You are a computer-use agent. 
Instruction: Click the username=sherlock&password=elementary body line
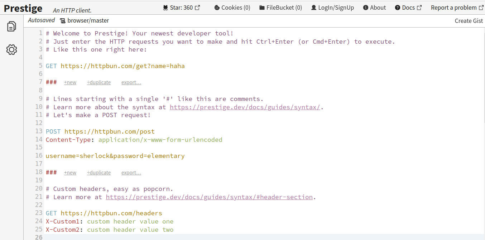point(115,156)
